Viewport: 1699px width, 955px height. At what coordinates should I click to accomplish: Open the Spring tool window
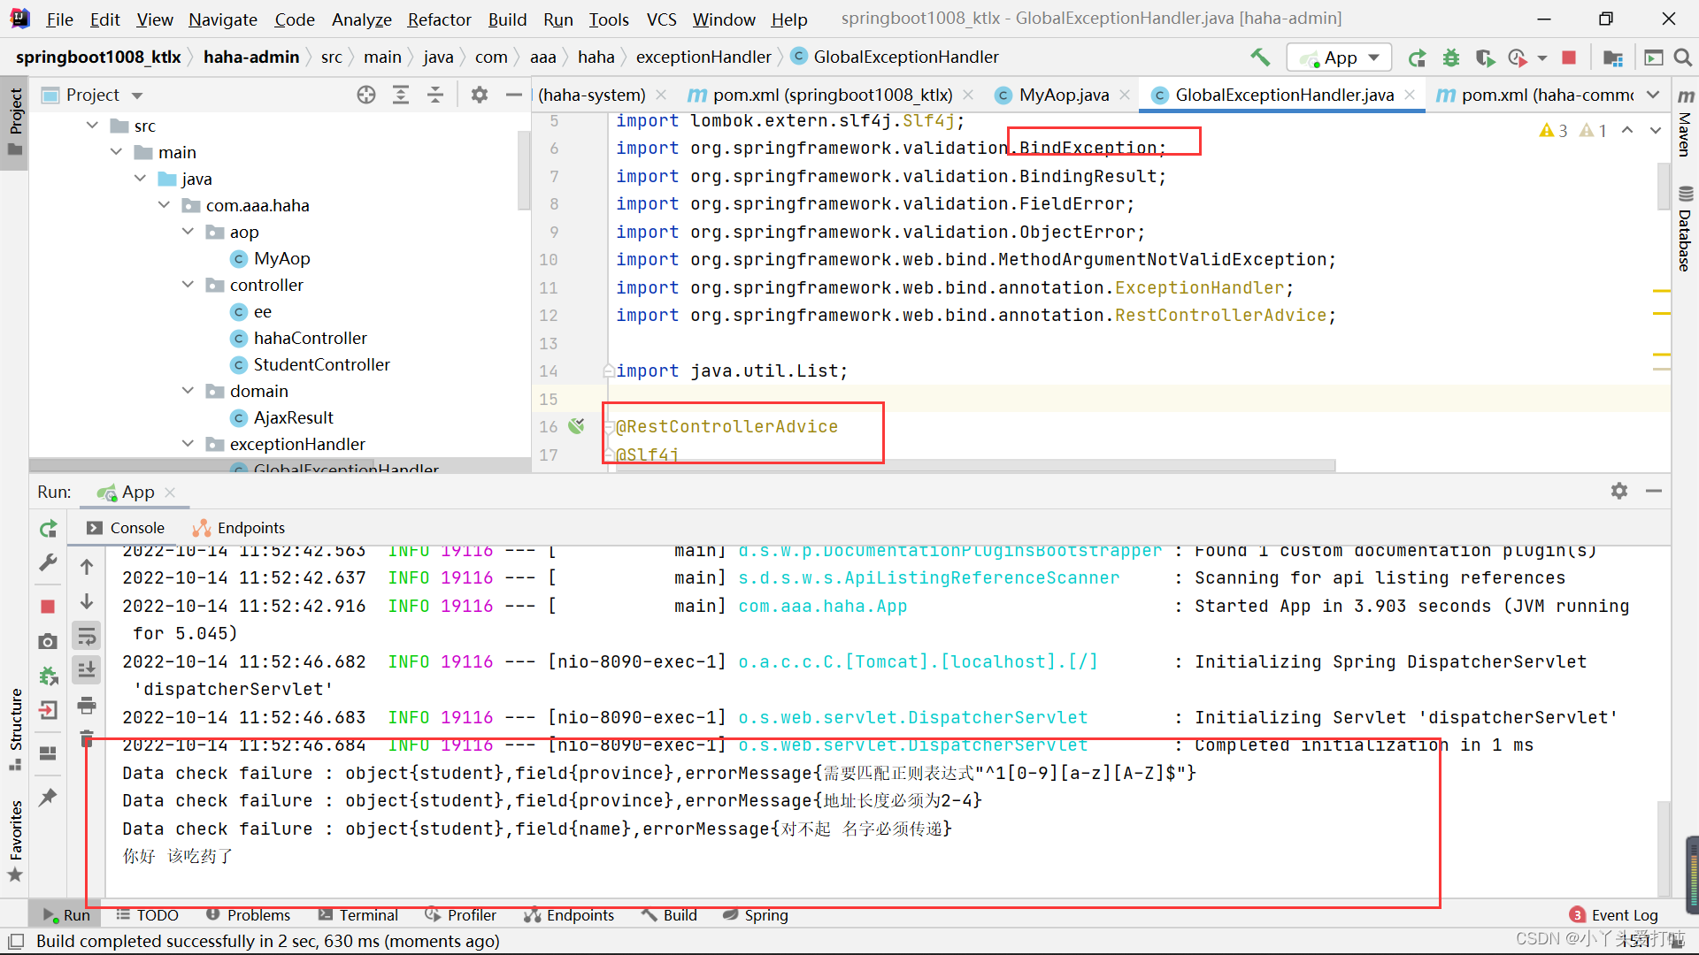(756, 915)
